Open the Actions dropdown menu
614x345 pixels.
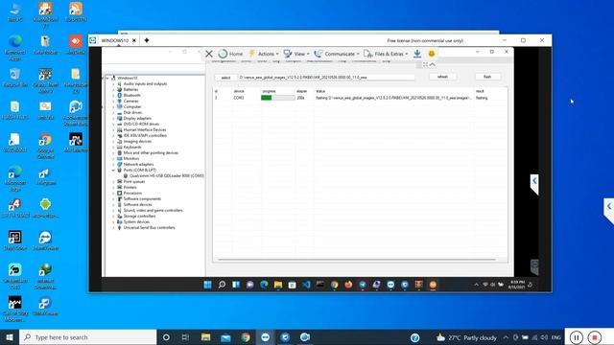(x=264, y=54)
